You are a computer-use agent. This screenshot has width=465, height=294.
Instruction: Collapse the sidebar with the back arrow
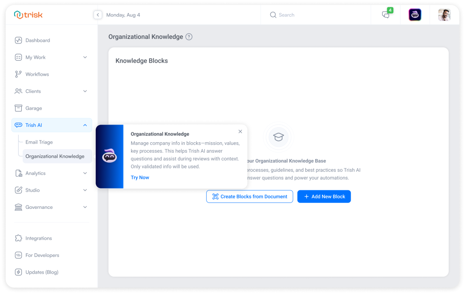pyautogui.click(x=98, y=15)
